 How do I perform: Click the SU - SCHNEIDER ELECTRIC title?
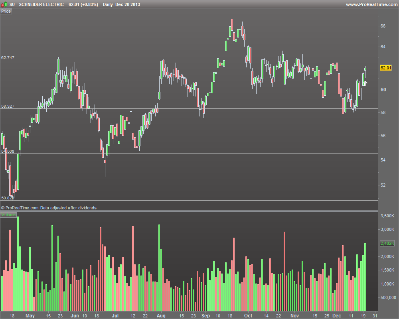[37, 4]
